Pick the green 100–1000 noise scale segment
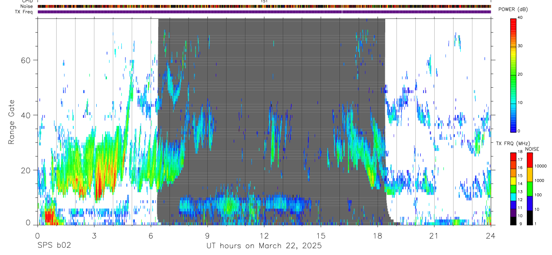Screen dimensions: 552x255 click(530, 189)
